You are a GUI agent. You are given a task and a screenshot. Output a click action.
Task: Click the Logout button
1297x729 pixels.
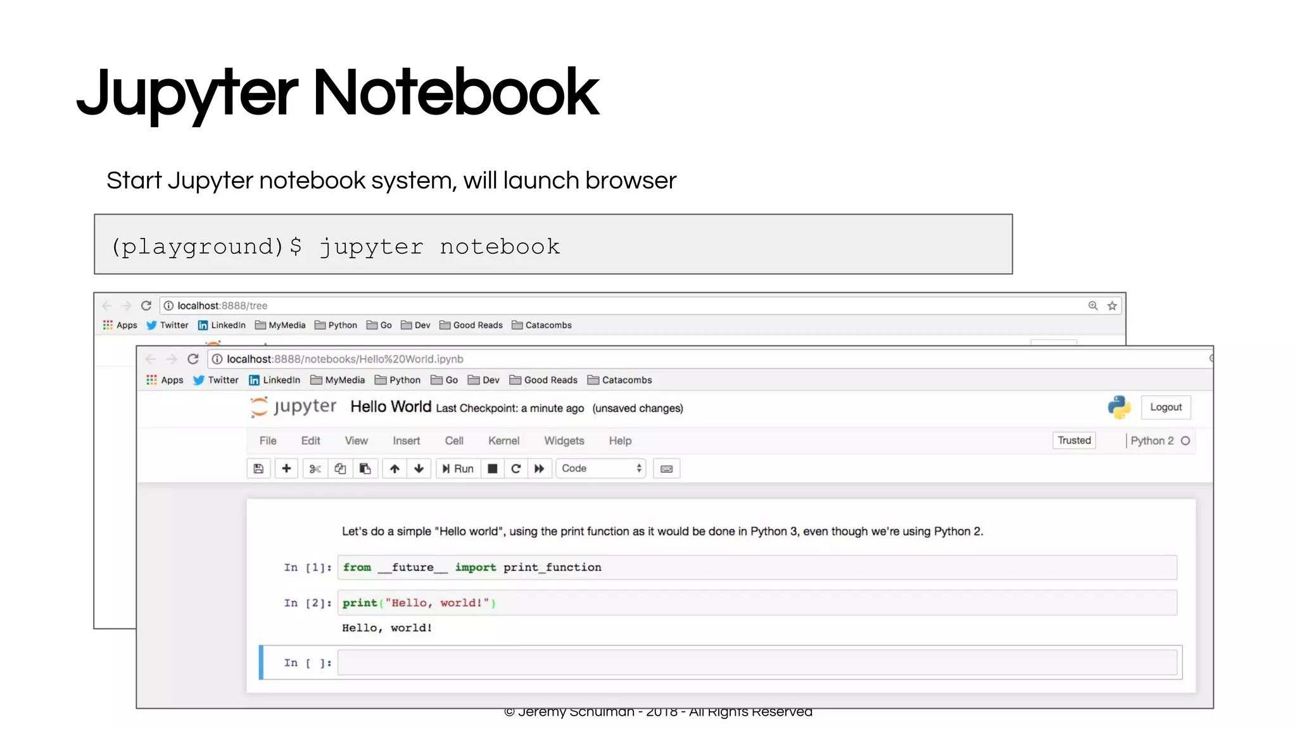pos(1165,407)
